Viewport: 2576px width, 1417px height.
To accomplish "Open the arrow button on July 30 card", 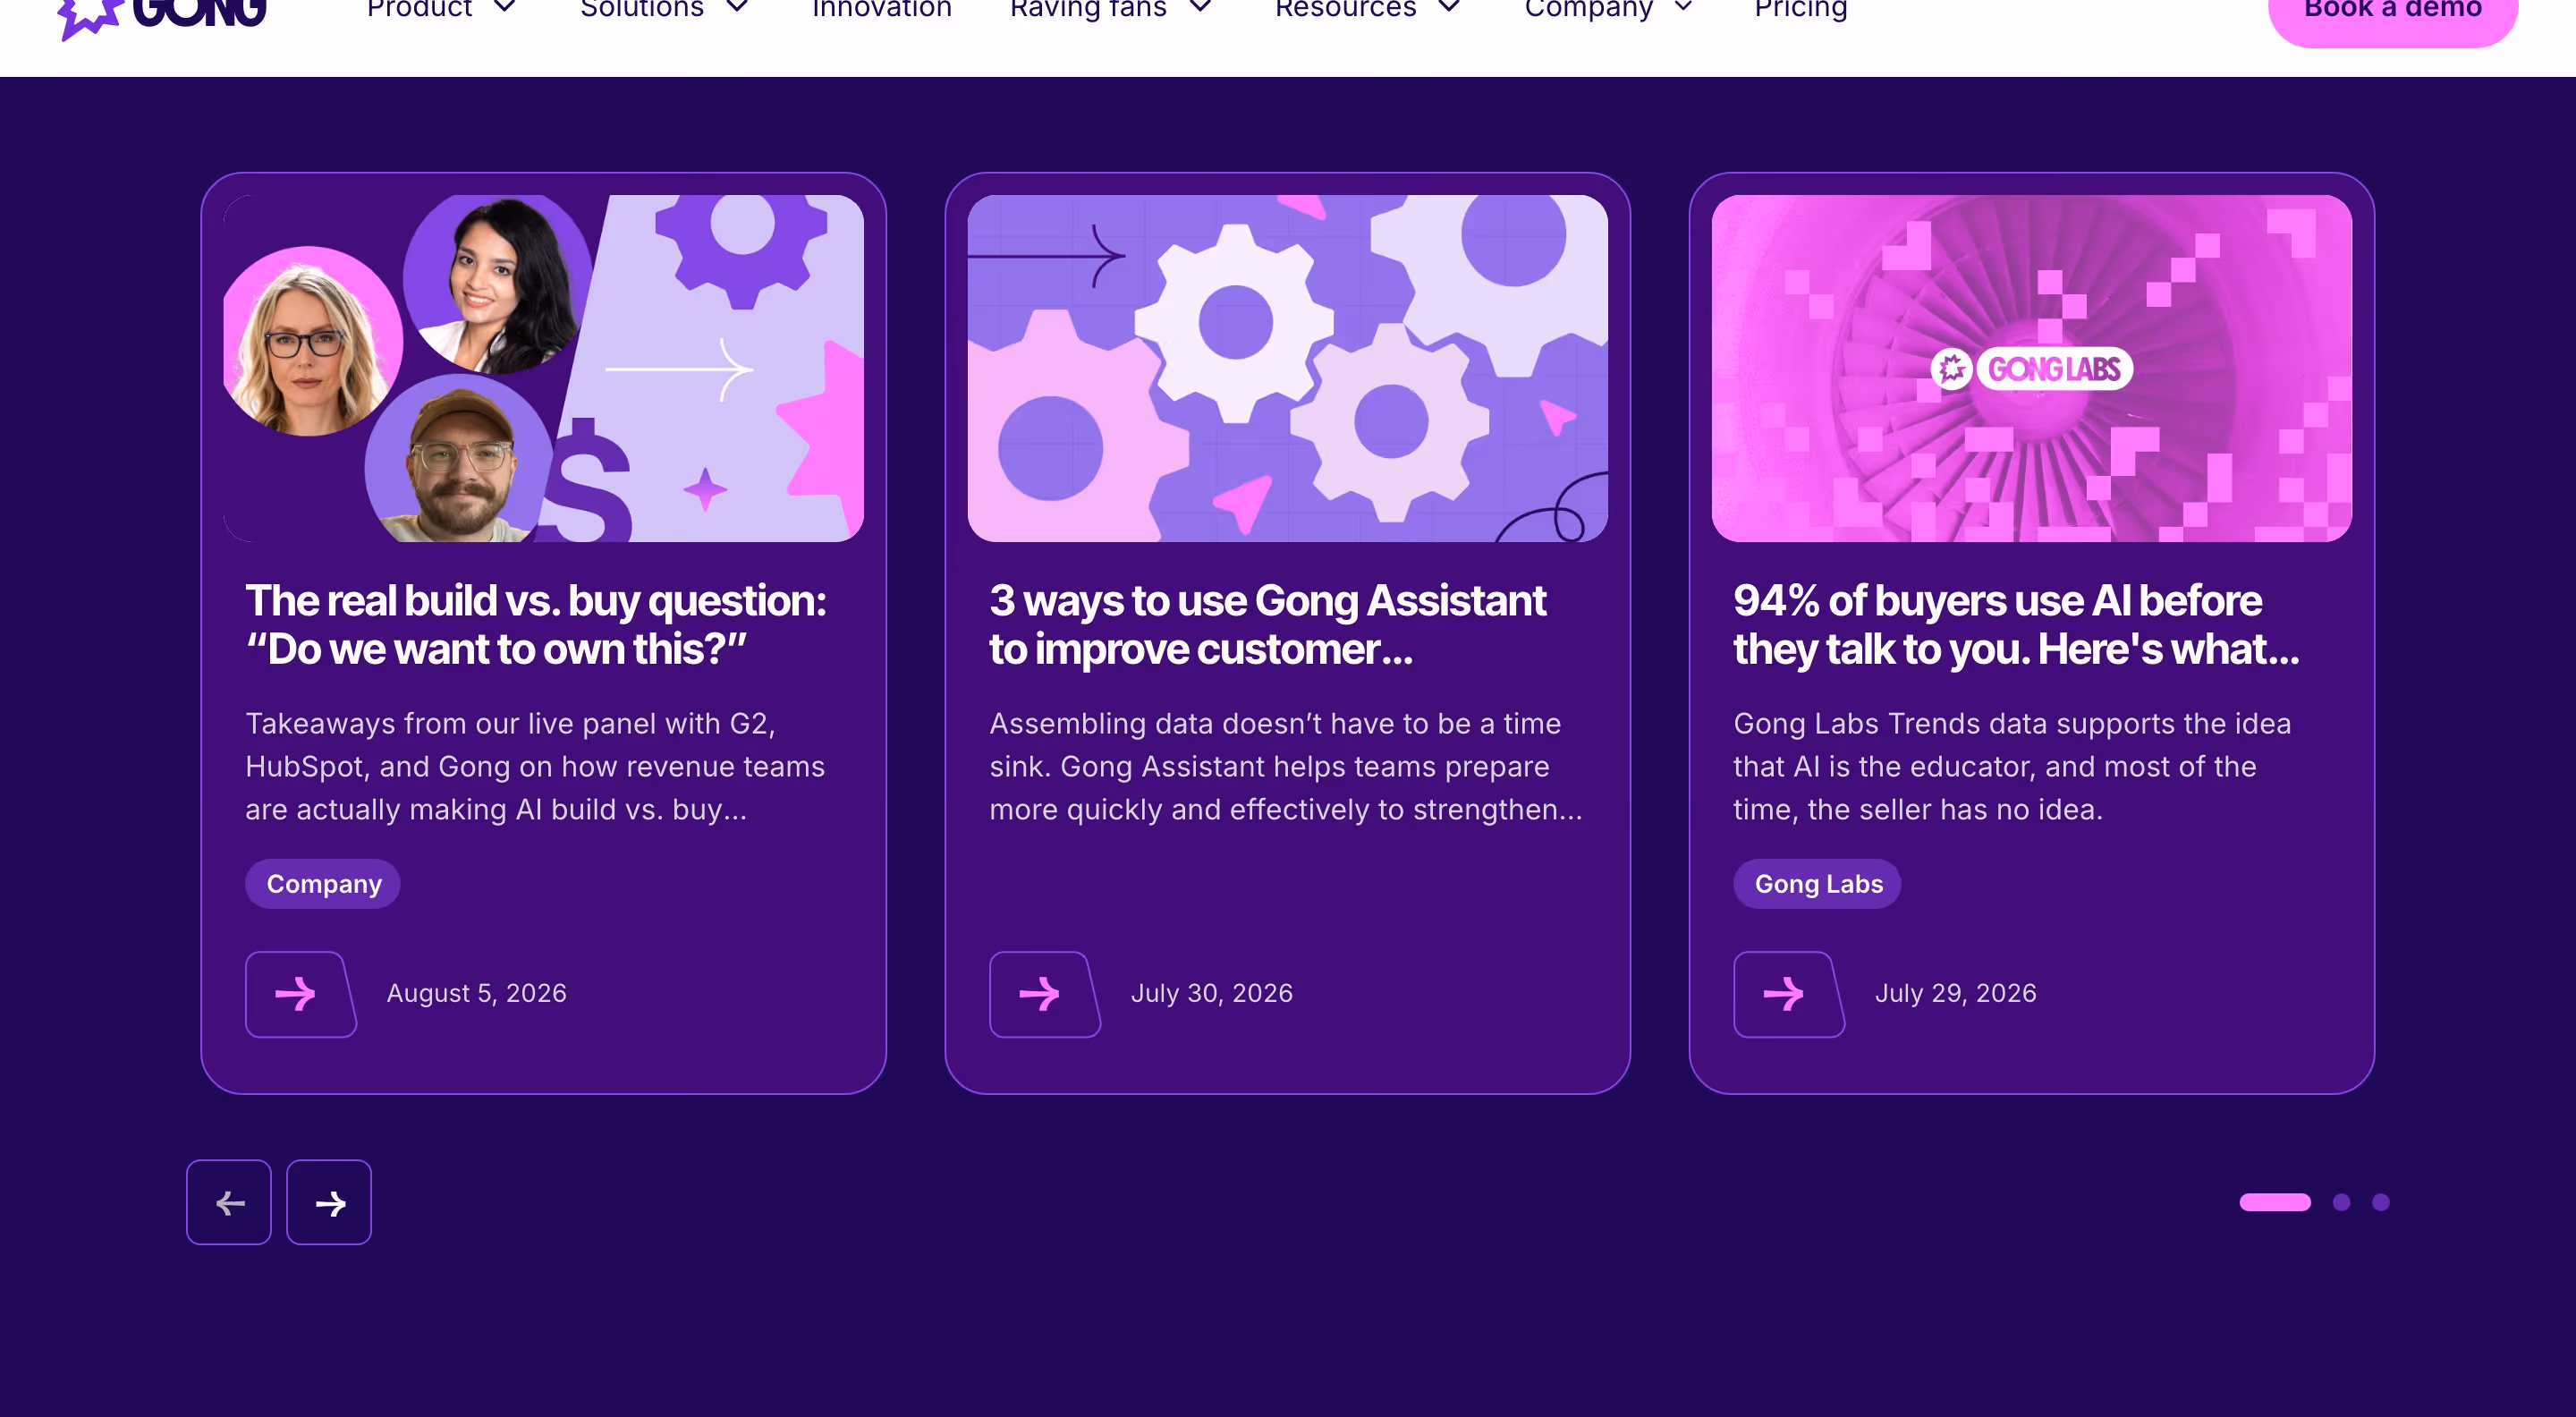I will 1043,994.
